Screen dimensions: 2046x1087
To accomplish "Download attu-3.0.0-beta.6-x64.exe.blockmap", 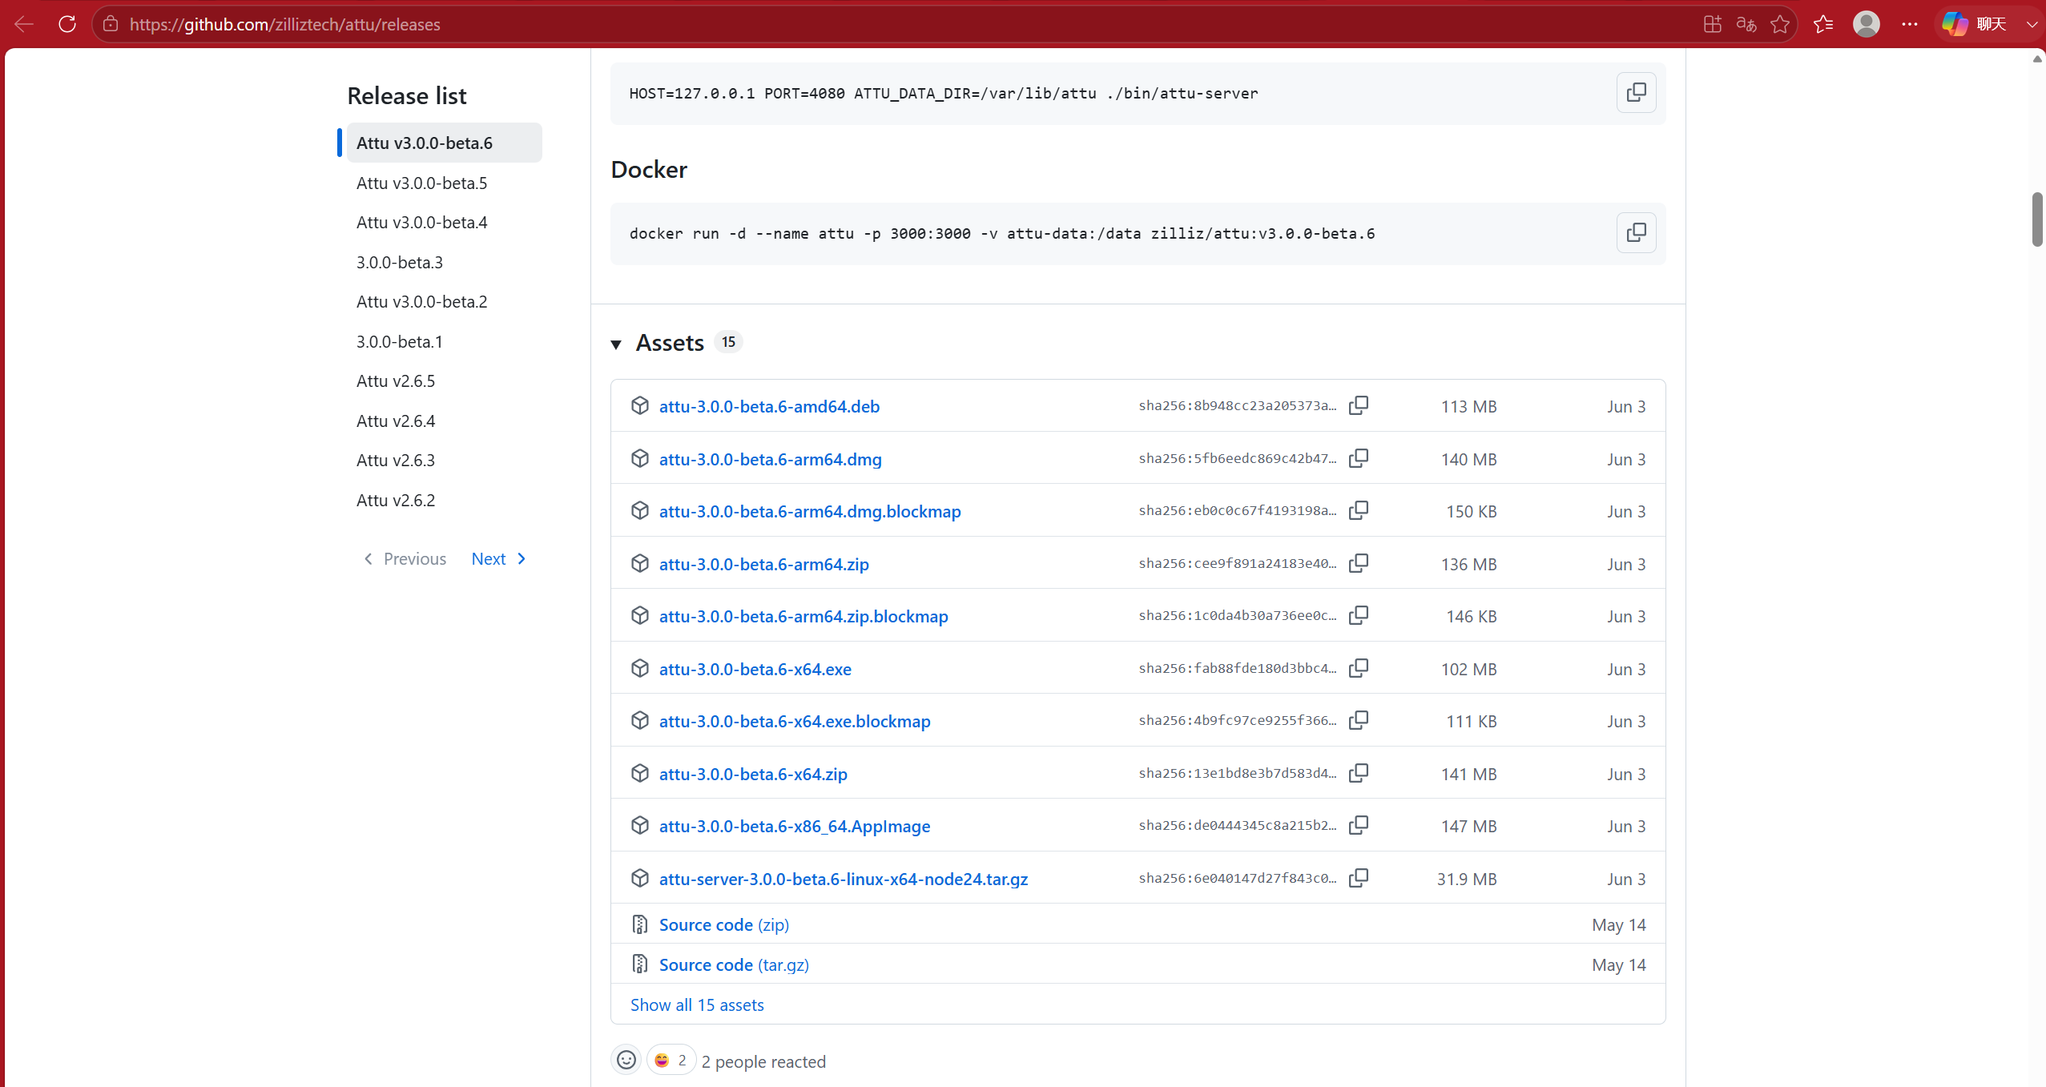I will tap(795, 721).
